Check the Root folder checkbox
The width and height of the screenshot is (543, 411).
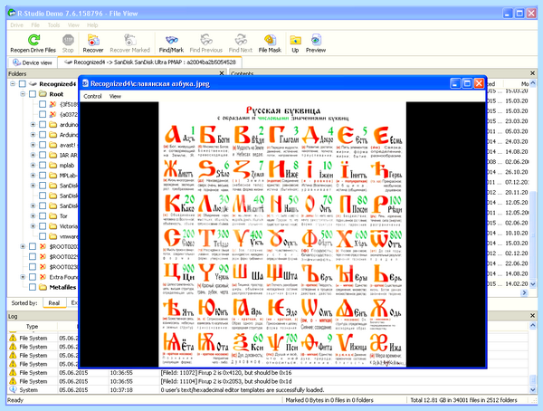point(33,94)
